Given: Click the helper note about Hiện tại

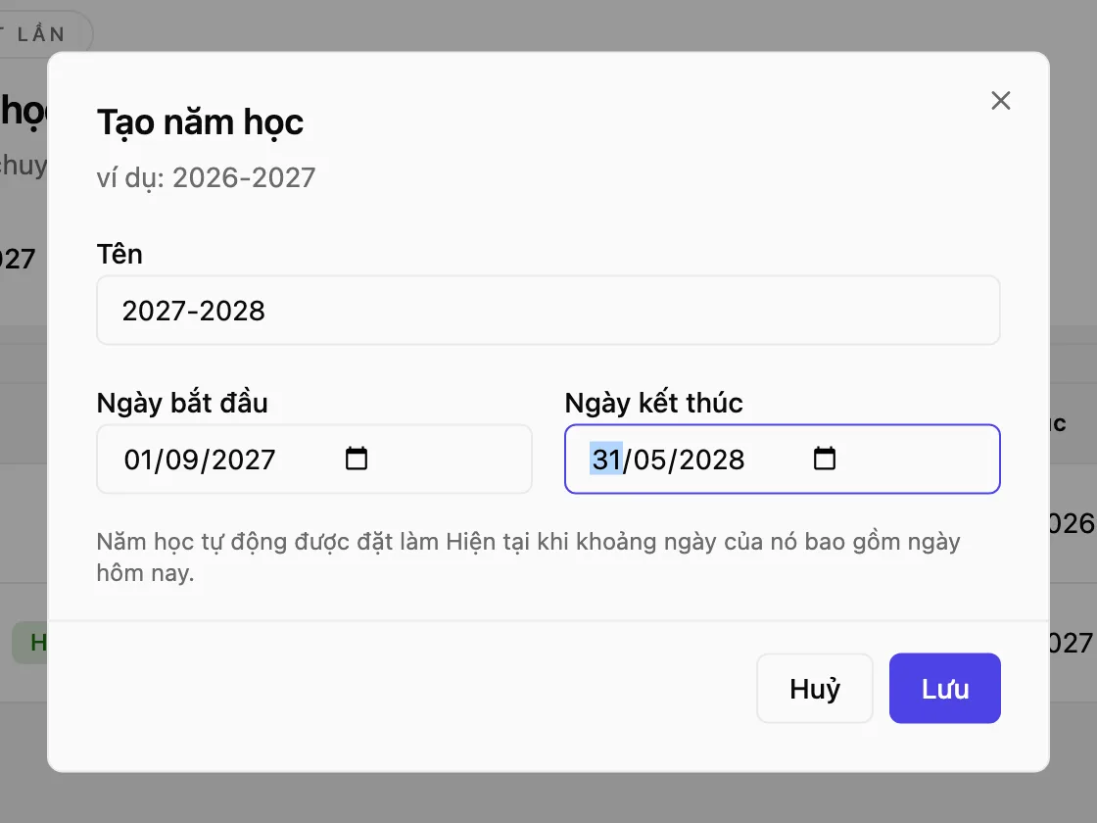Looking at the screenshot, I should (528, 557).
